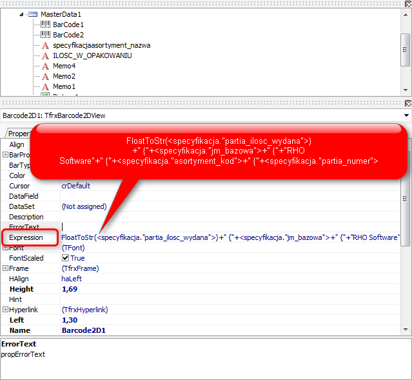
Task: Close the object inspector panel
Action: click(407, 103)
